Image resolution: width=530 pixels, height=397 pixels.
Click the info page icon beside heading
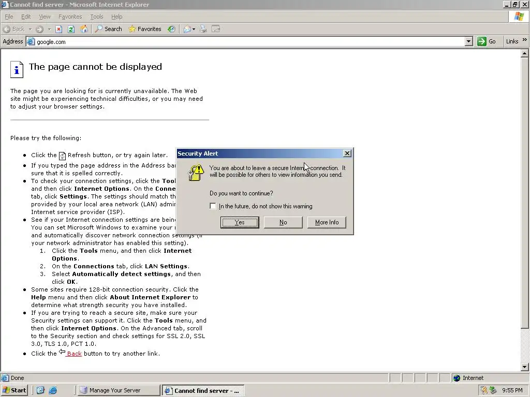pyautogui.click(x=17, y=70)
